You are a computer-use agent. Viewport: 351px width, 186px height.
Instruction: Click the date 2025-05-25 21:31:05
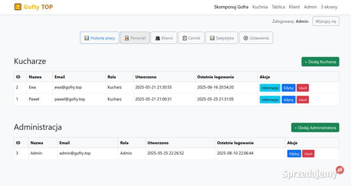pos(215,99)
